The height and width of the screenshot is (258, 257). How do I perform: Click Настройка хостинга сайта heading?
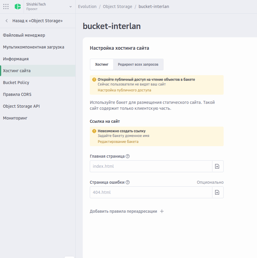pyautogui.click(x=119, y=48)
